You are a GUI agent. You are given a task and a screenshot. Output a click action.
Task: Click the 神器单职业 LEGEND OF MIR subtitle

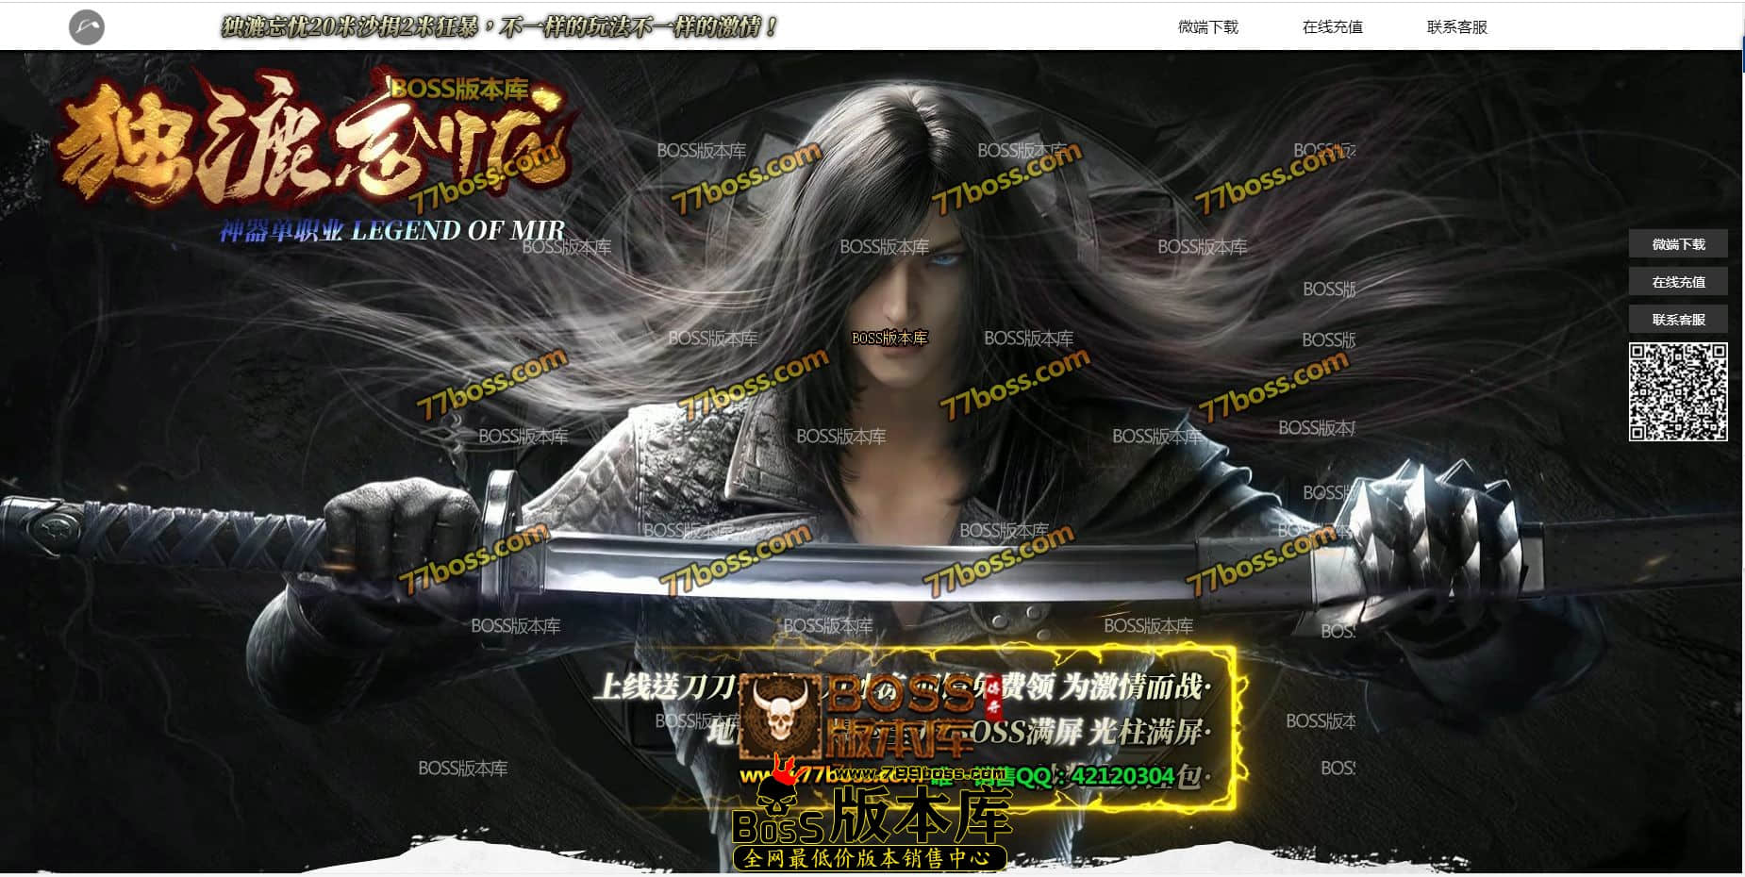tap(391, 230)
